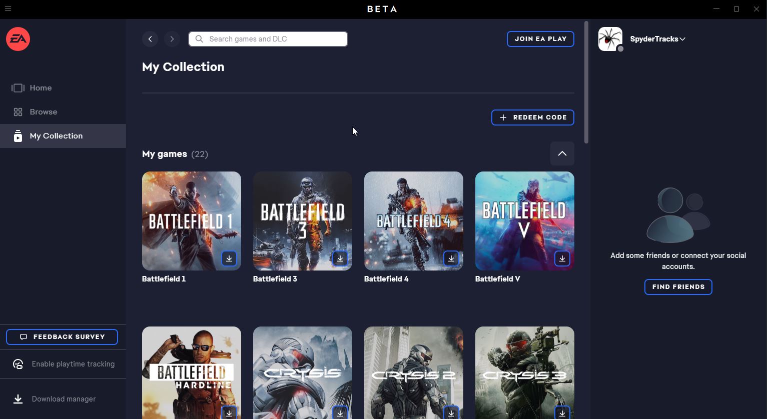Go forward with the right arrow button
Image resolution: width=767 pixels, height=419 pixels.
(172, 39)
